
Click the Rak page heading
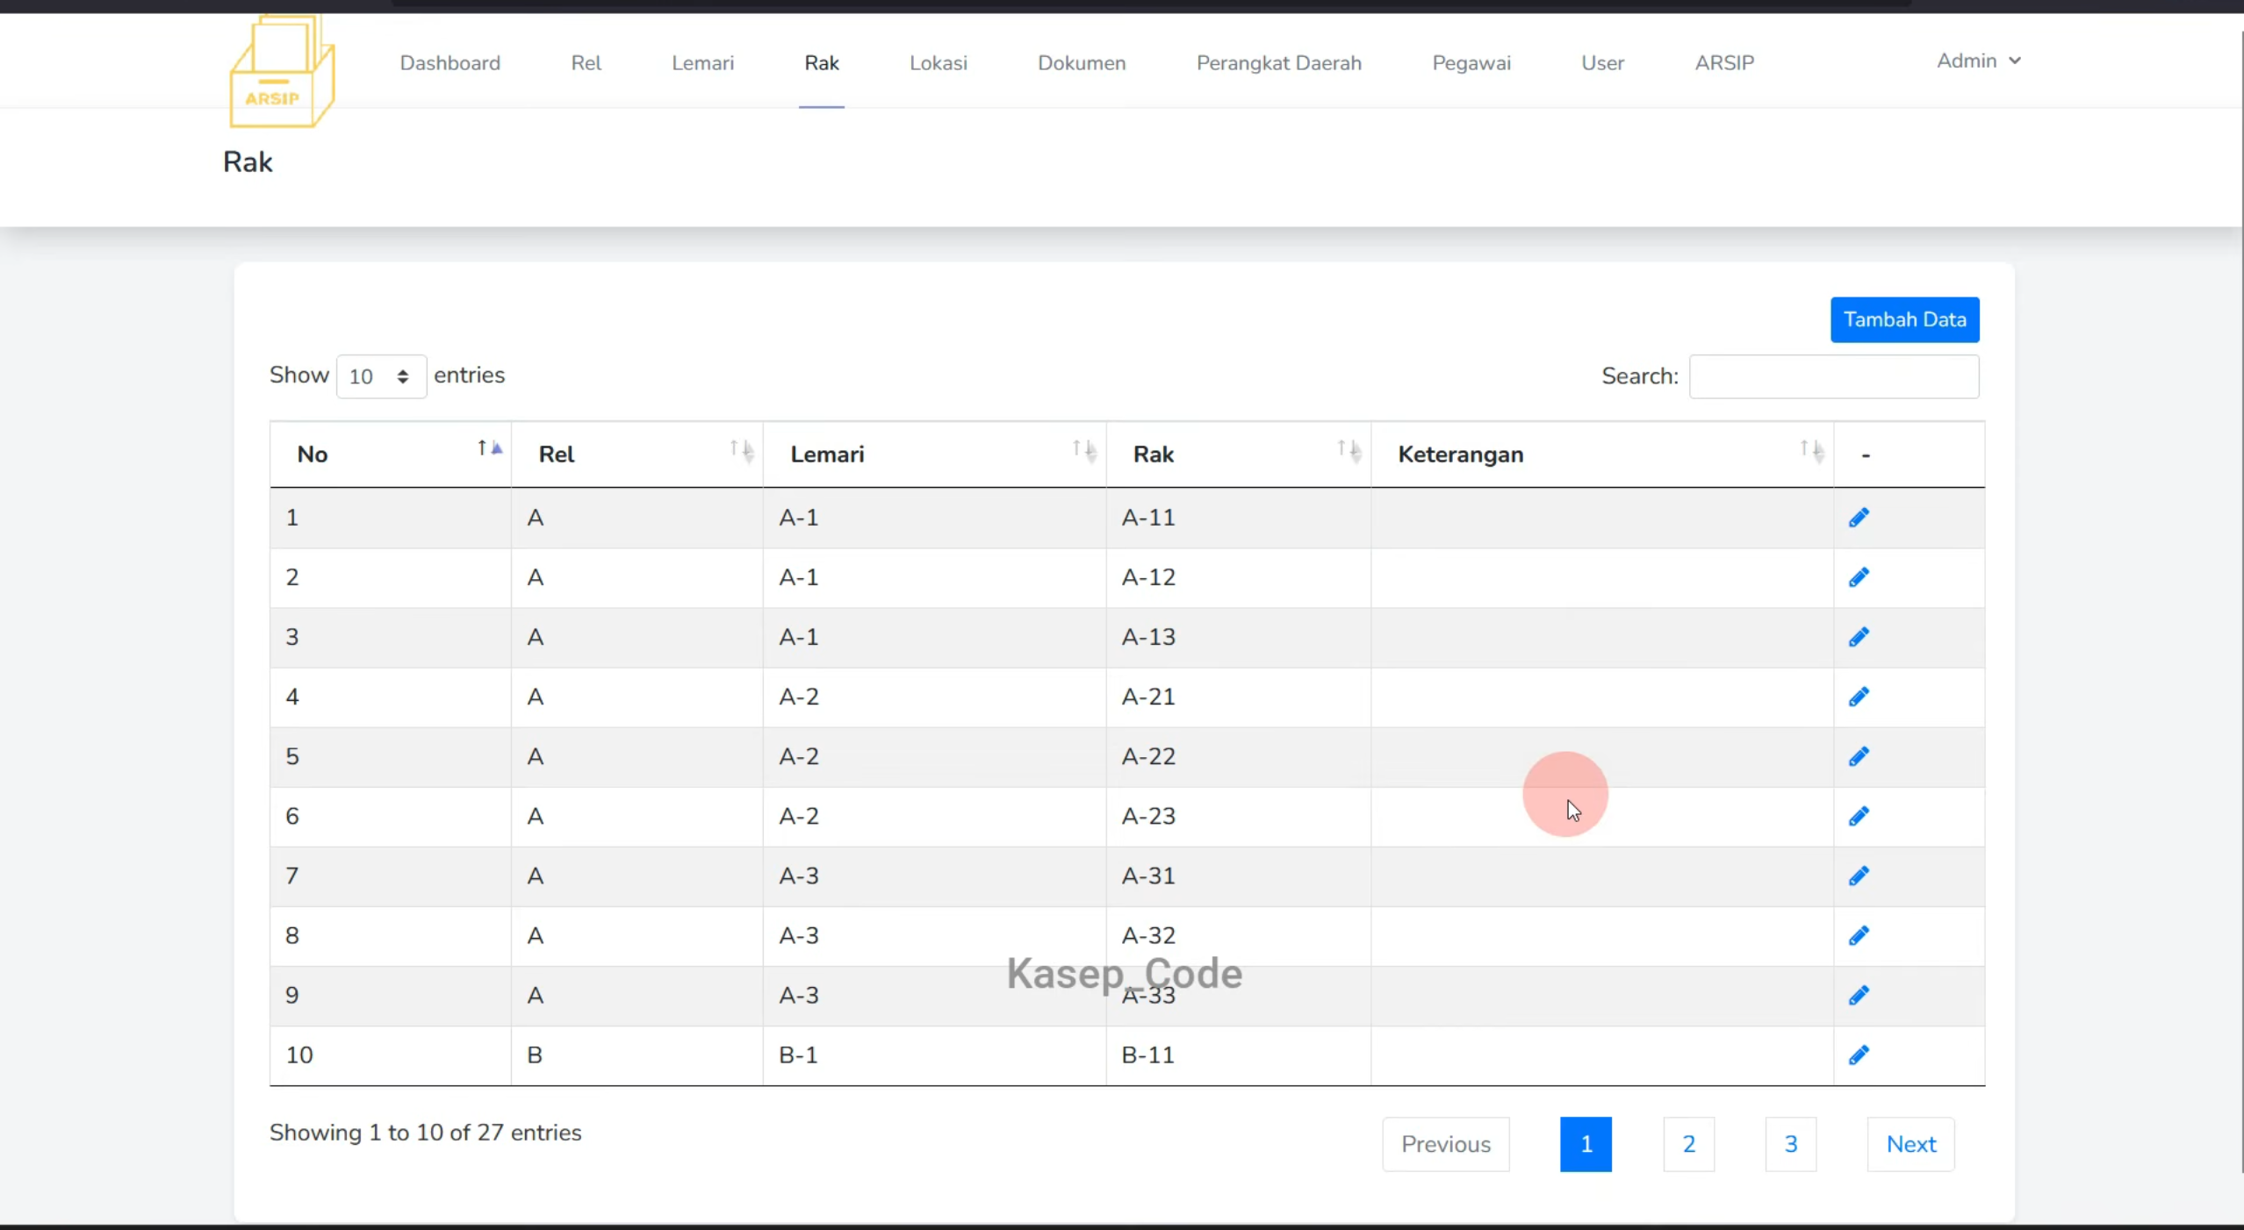click(248, 162)
